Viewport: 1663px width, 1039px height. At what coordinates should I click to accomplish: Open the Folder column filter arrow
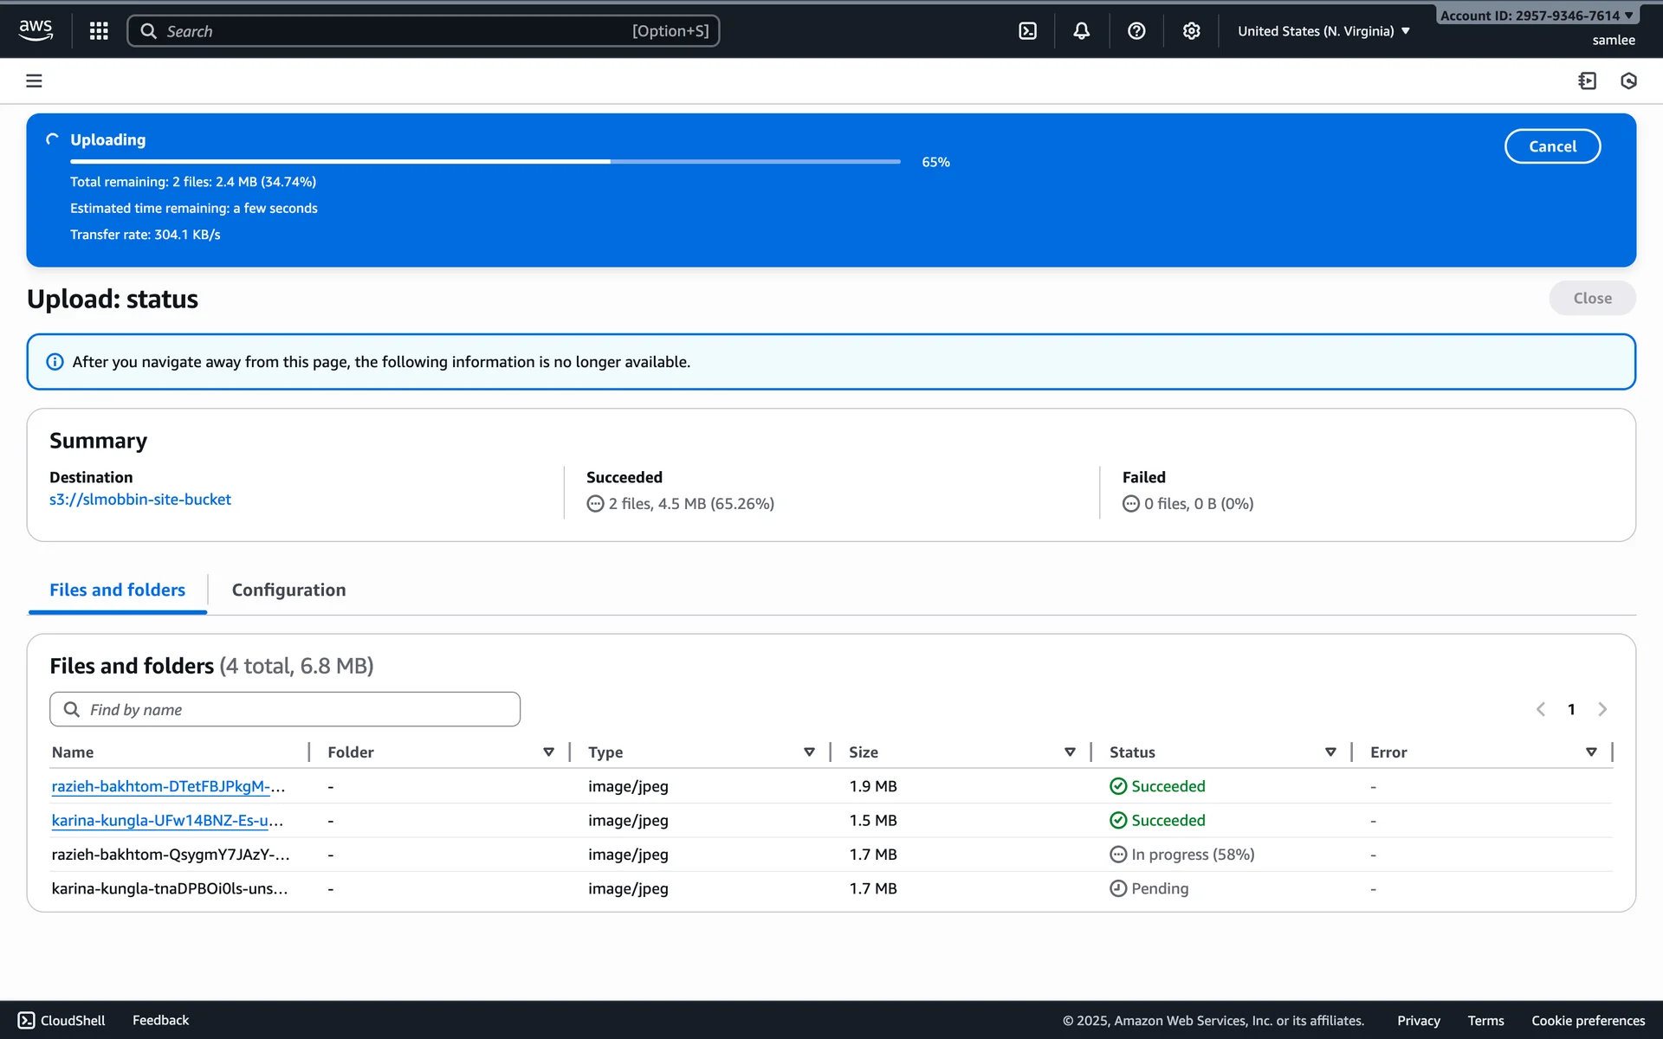point(548,752)
